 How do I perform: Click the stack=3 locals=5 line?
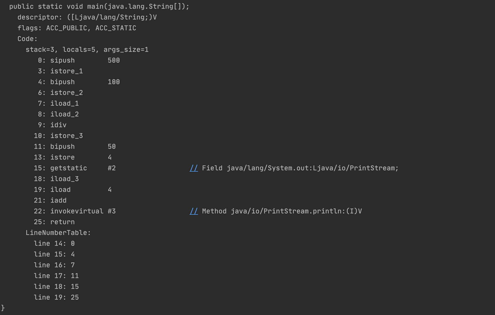pyautogui.click(x=87, y=50)
